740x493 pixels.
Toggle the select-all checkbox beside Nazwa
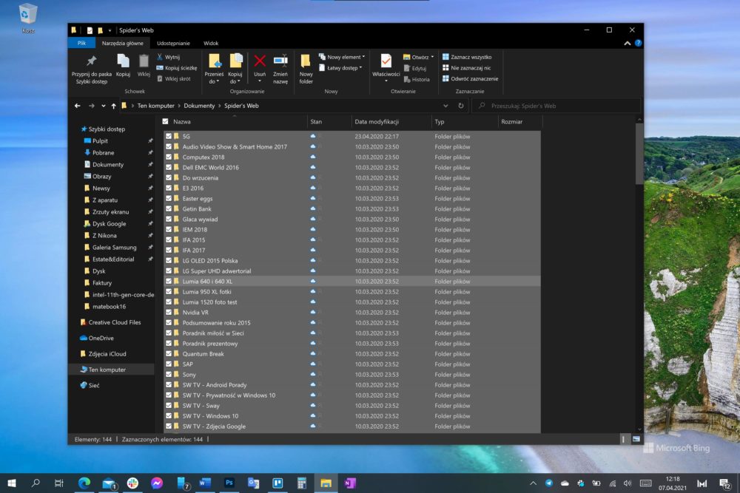165,121
